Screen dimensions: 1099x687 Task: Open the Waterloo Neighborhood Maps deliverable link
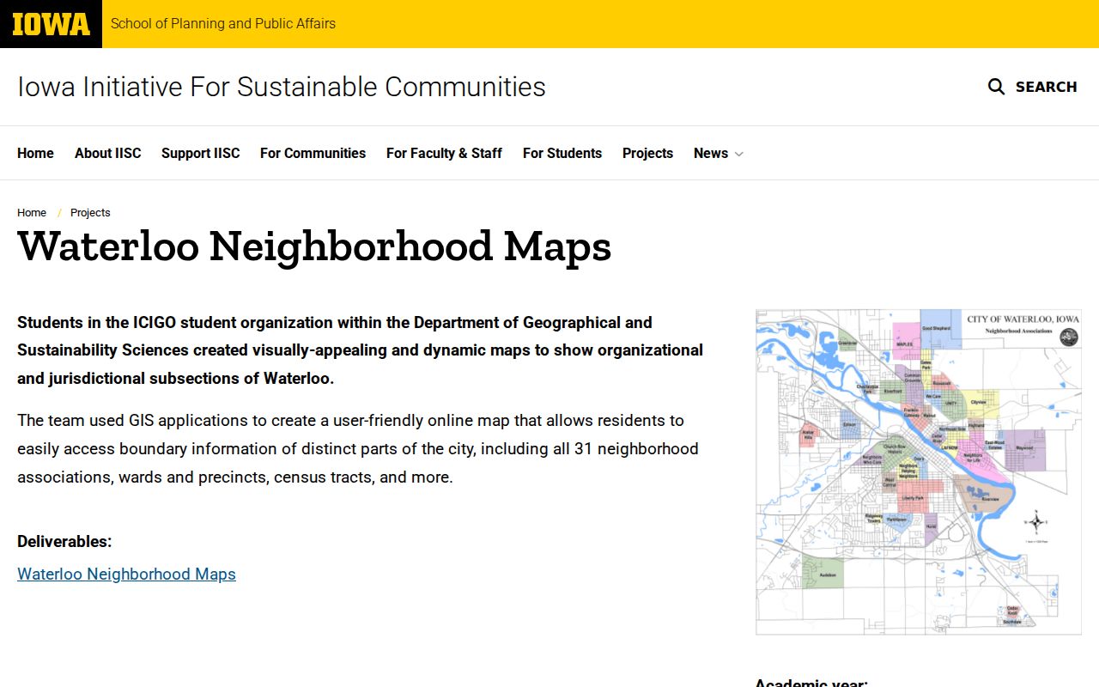pyautogui.click(x=126, y=574)
